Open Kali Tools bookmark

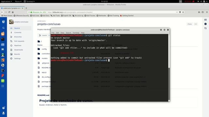(55, 16)
